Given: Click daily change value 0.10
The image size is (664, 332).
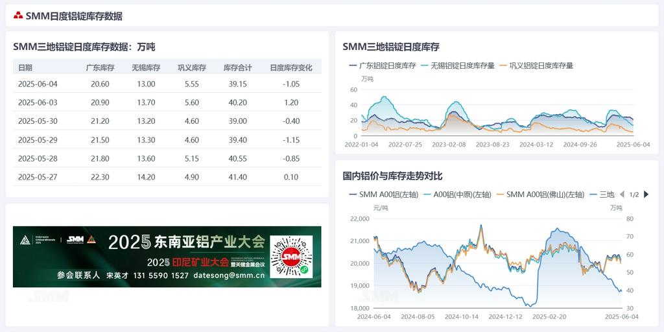Looking at the screenshot, I should 291,177.
